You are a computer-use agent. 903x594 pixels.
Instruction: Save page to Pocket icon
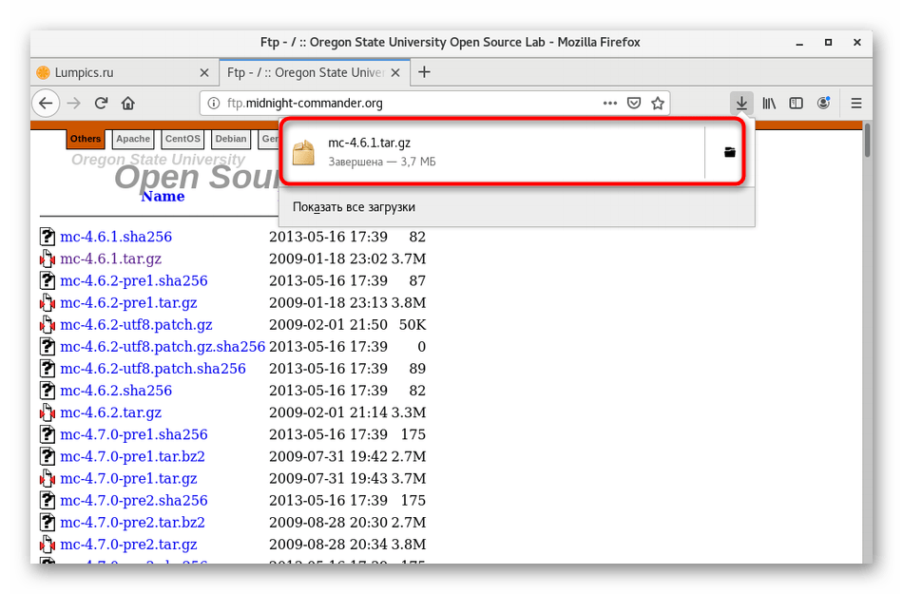pos(633,103)
